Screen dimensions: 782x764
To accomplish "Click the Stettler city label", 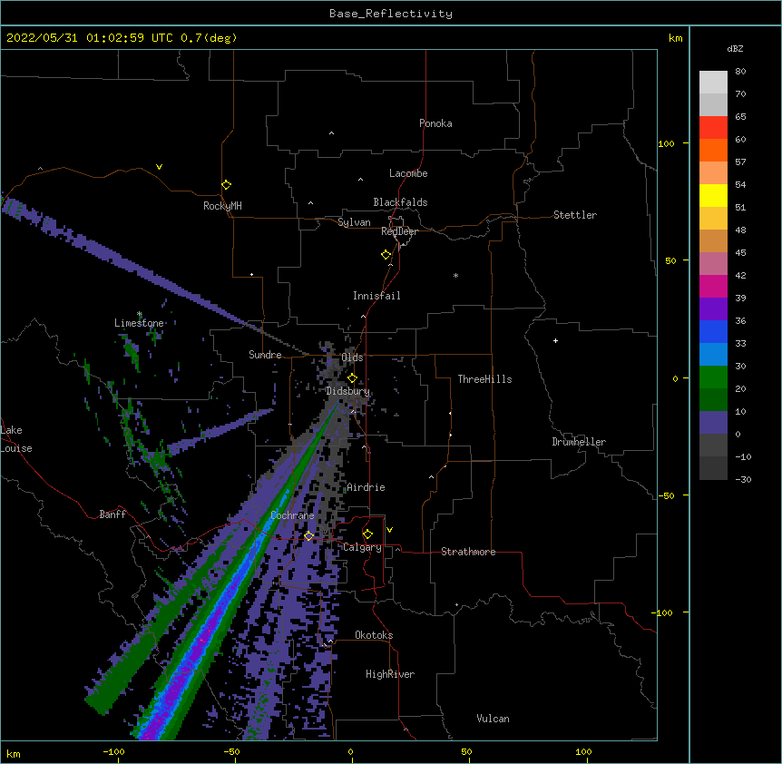I will pyautogui.click(x=575, y=215).
